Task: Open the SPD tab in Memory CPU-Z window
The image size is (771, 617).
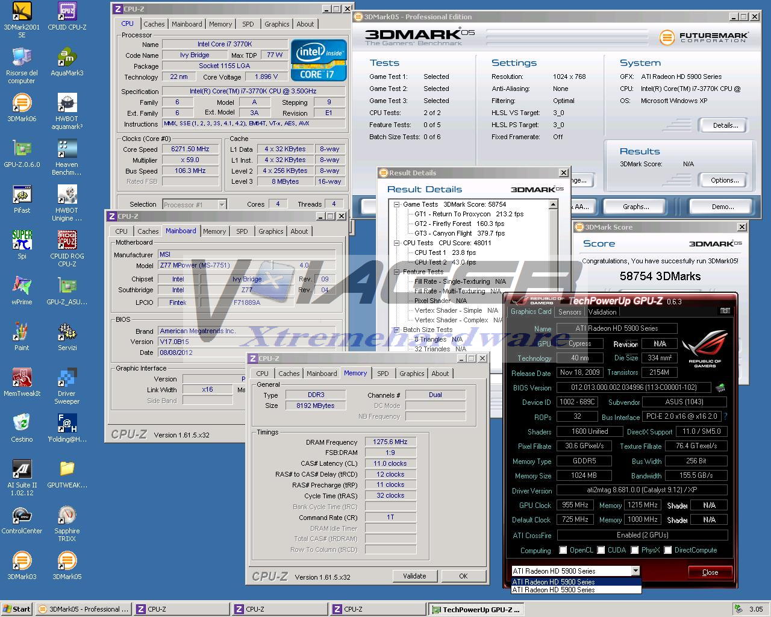Action: coord(382,374)
